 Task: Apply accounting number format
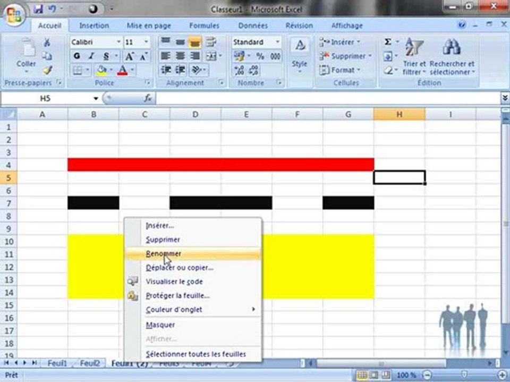point(240,56)
